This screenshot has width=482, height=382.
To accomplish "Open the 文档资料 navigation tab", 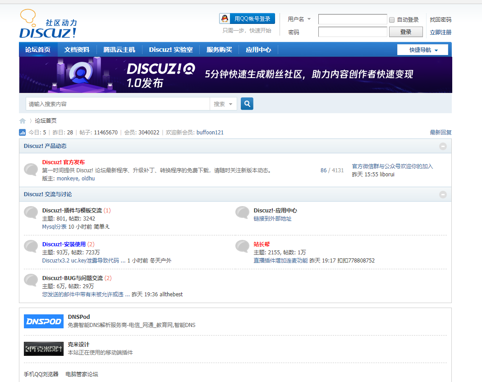I will pos(77,50).
